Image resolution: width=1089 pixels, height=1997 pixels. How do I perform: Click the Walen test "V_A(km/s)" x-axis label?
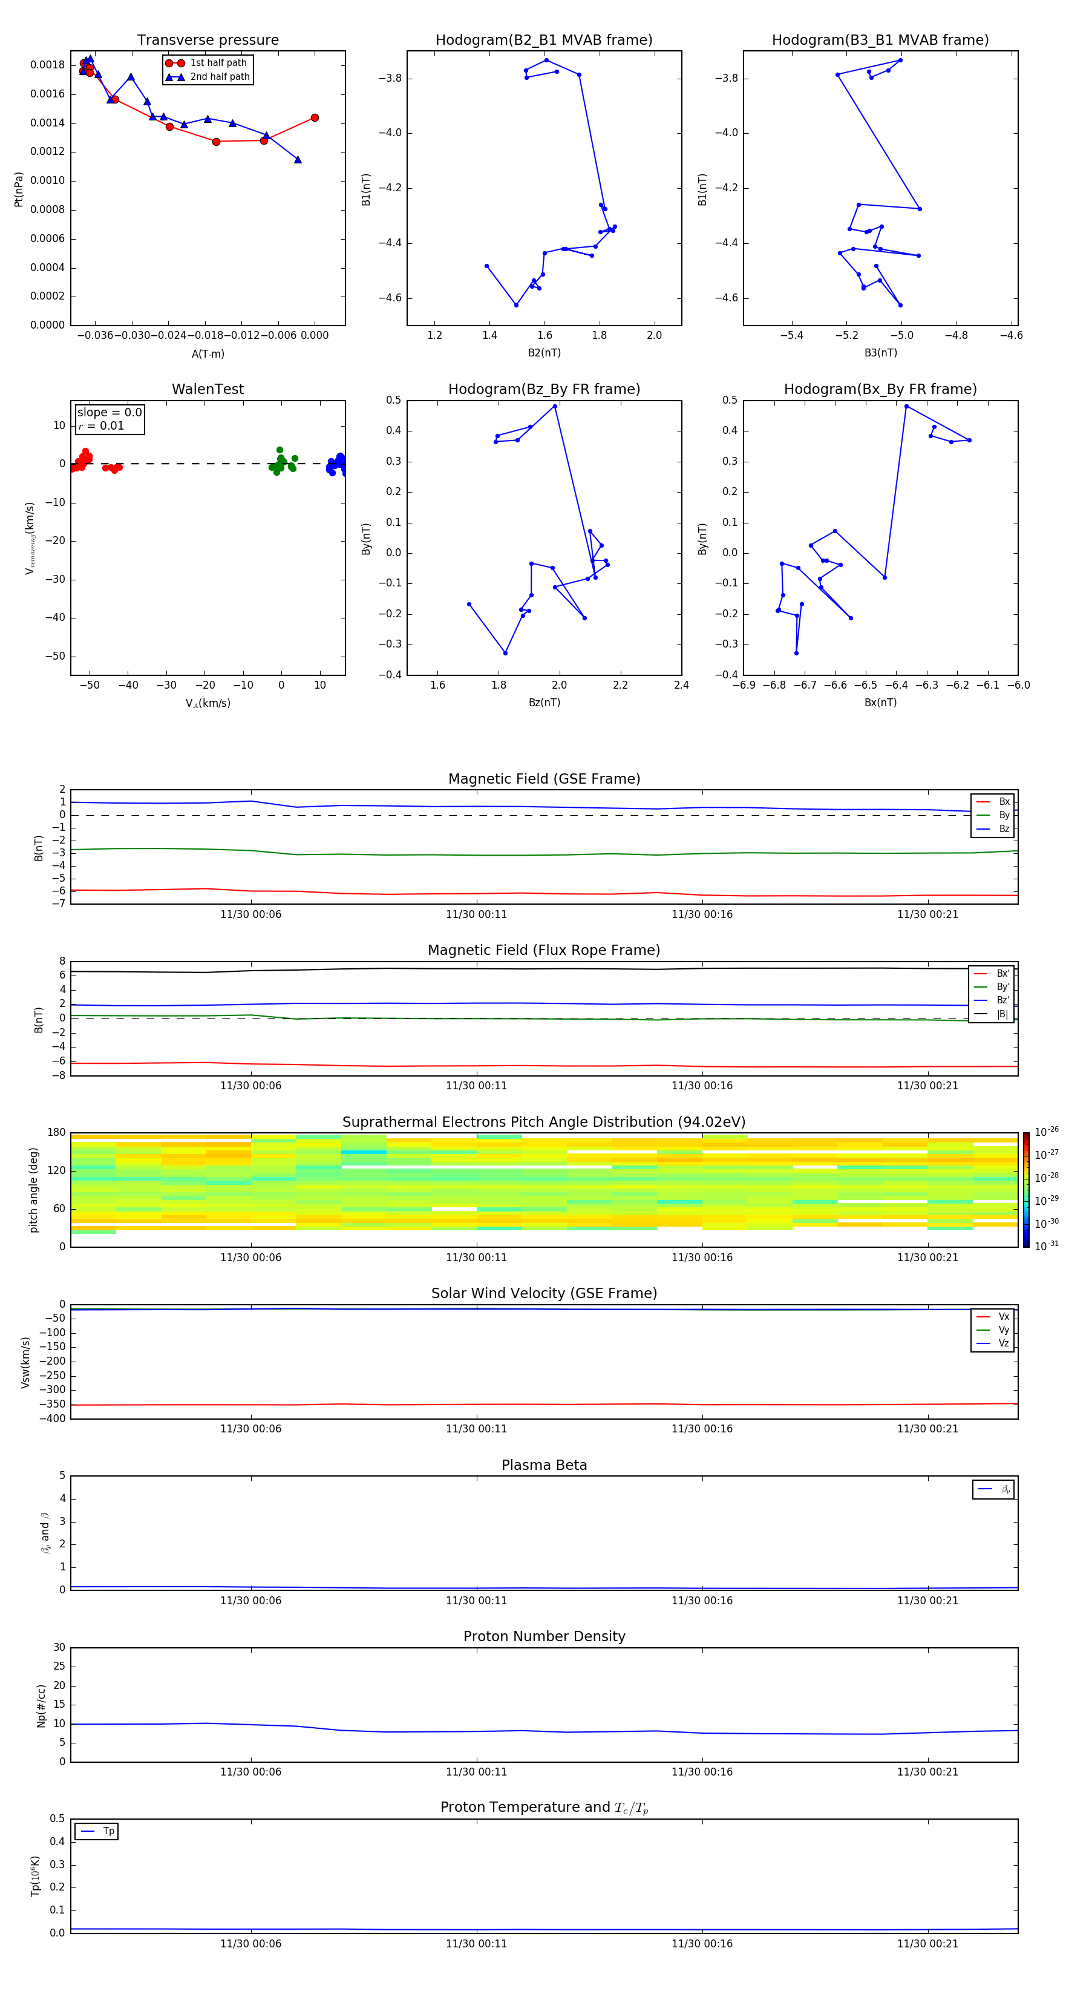[x=208, y=703]
